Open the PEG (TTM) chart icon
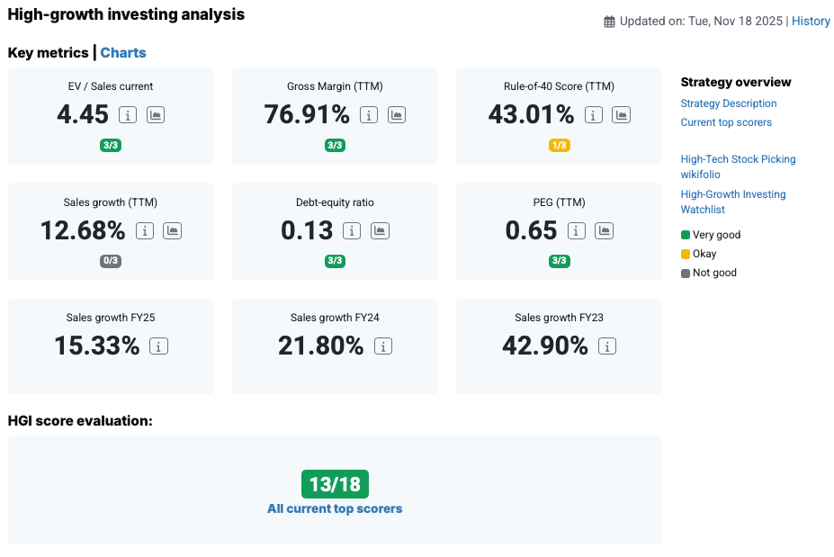834x557 pixels. (604, 231)
